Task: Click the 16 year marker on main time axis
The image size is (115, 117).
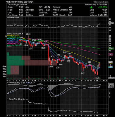Action: 97,80
